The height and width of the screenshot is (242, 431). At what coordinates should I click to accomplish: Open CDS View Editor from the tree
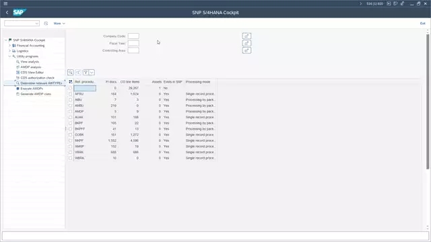[32, 73]
